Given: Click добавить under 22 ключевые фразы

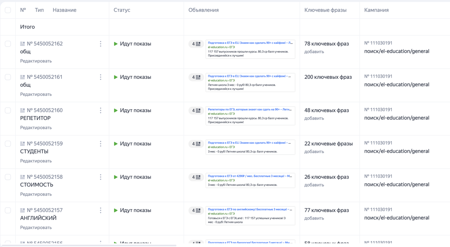Looking at the screenshot, I should [314, 152].
